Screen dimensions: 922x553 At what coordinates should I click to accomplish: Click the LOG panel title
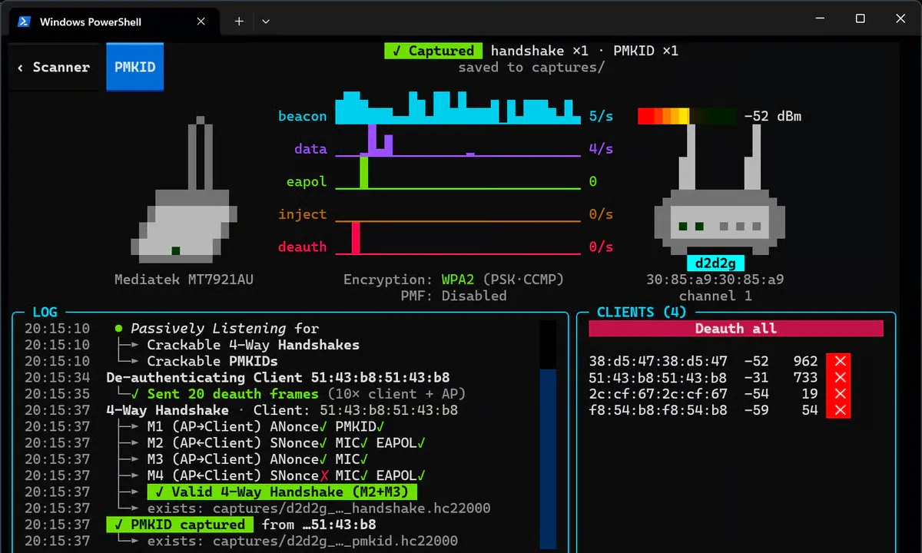pos(45,313)
